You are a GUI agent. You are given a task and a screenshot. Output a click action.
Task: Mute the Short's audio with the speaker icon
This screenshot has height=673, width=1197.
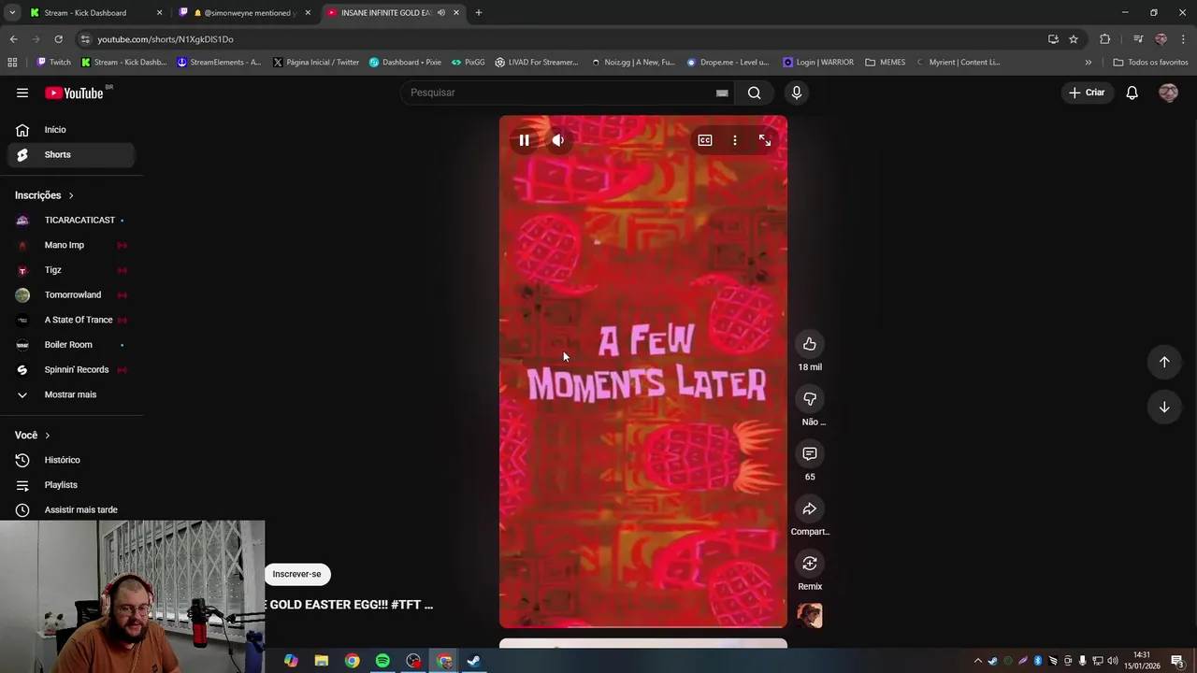557,140
